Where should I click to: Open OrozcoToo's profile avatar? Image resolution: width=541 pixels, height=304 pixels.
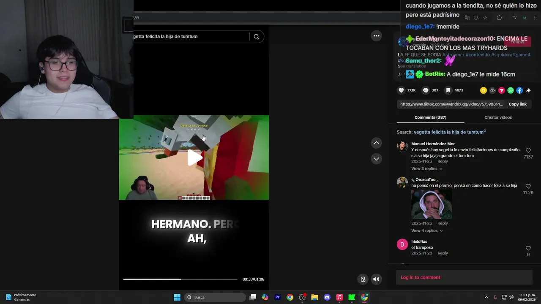coord(402,182)
